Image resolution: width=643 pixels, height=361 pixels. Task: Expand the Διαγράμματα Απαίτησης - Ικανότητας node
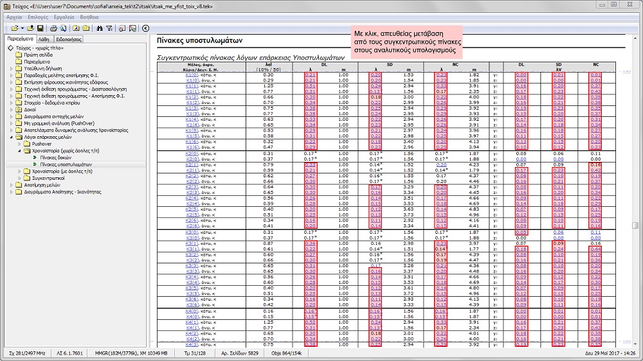[12, 192]
